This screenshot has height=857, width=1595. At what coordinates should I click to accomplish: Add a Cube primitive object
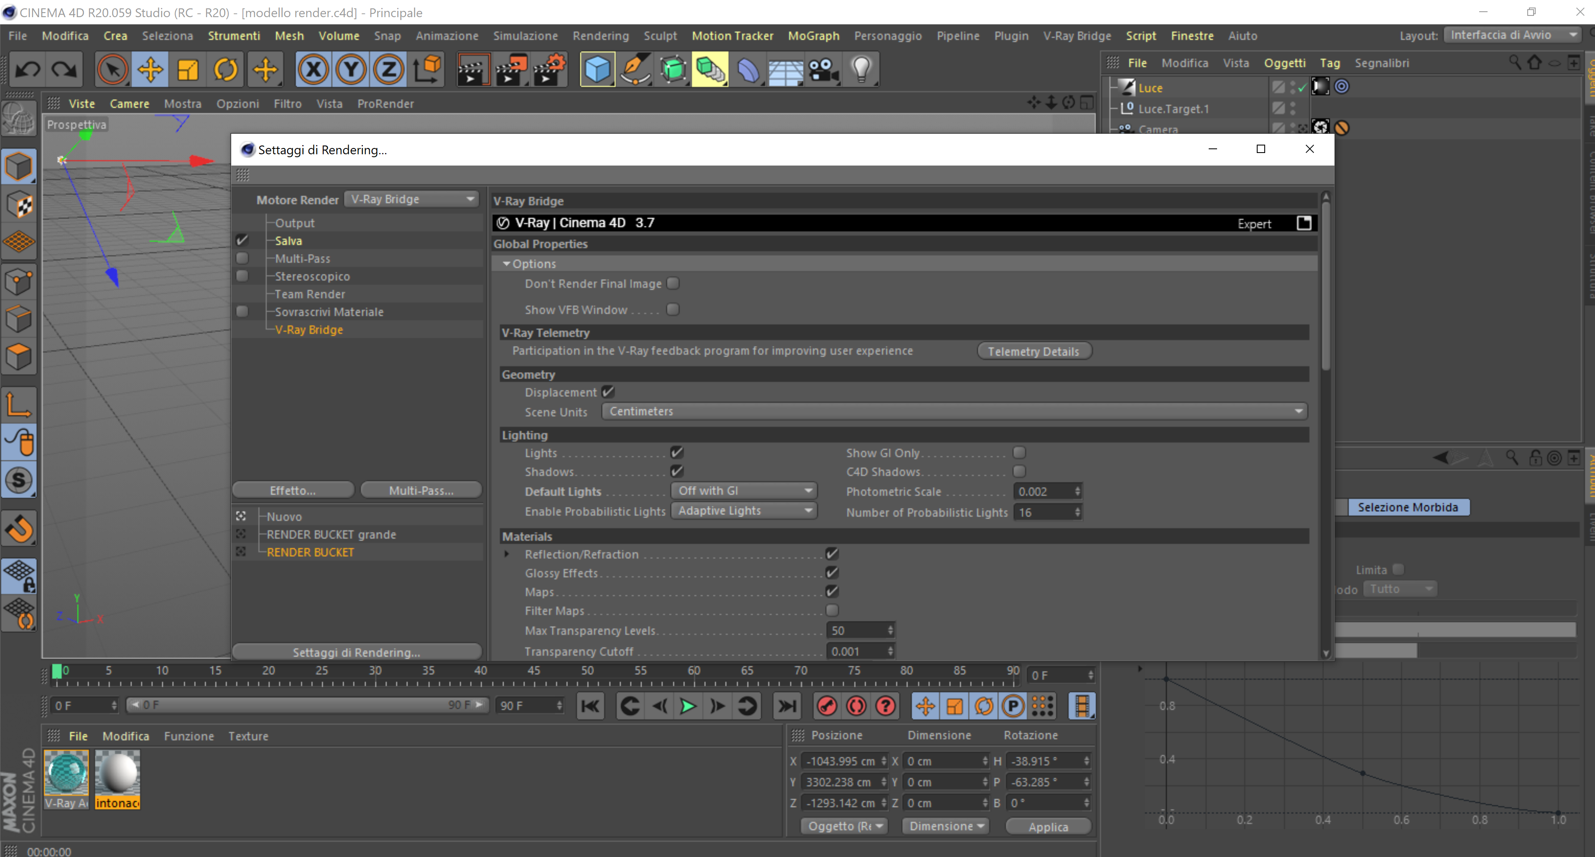coord(597,69)
